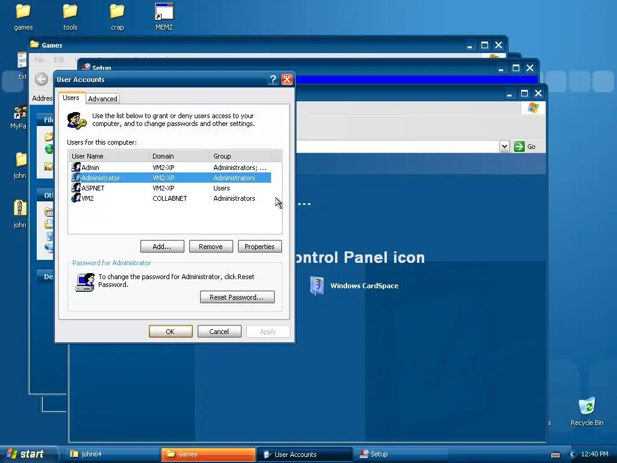This screenshot has height=463, width=617.
Task: Click the Add... button
Action: click(162, 247)
